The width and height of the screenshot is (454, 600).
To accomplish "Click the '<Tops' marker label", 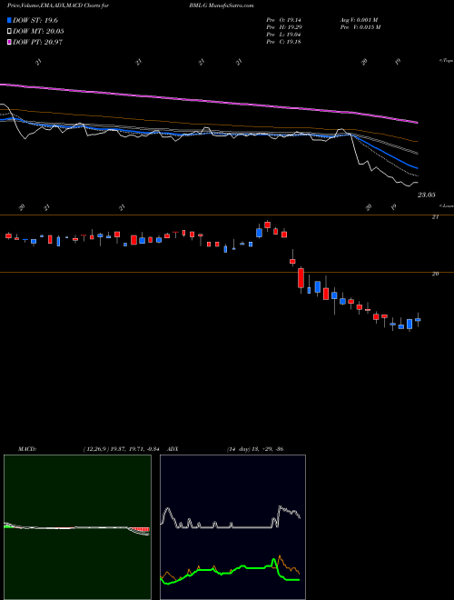I will [x=446, y=61].
